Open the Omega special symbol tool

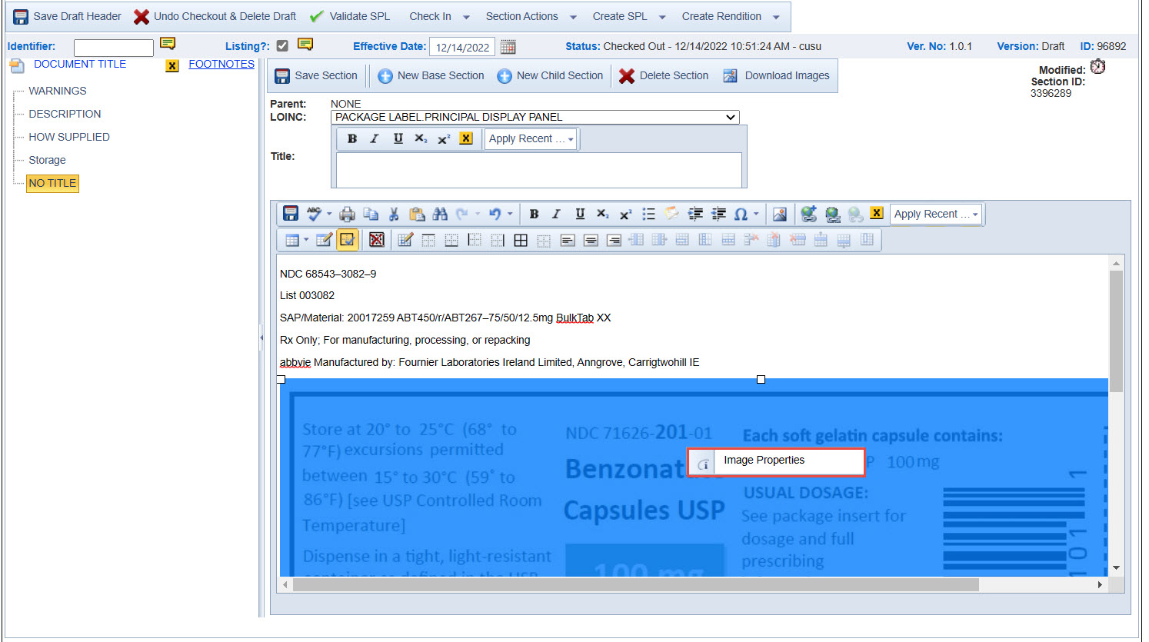coord(741,214)
